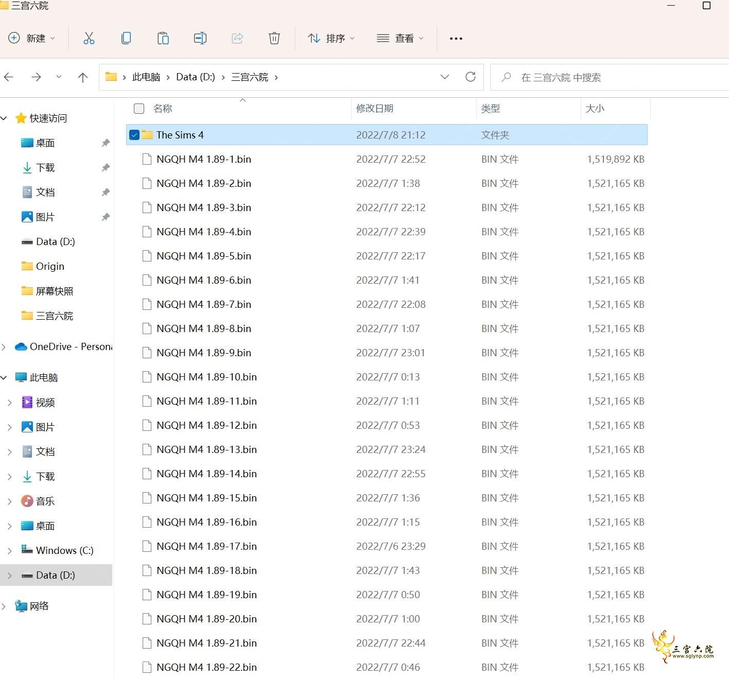Go up one folder level arrow
The width and height of the screenshot is (729, 679).
pyautogui.click(x=82, y=77)
